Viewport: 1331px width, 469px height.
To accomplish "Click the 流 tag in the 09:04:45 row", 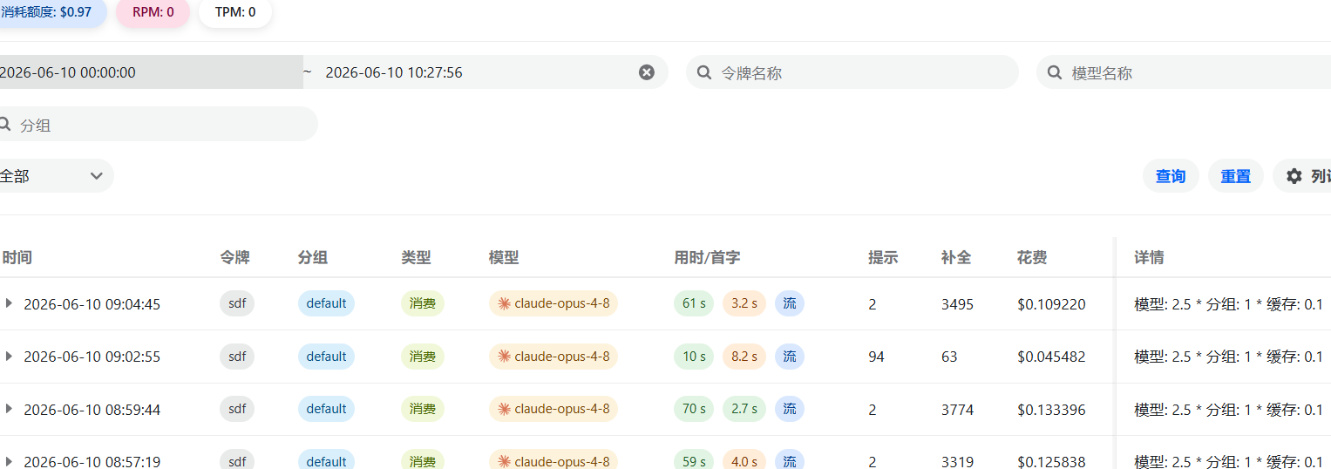I will (x=790, y=303).
